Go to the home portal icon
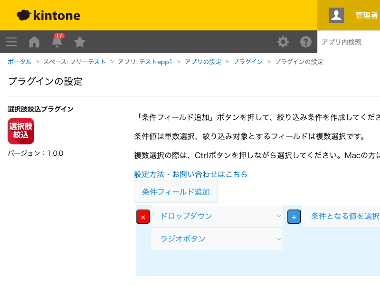The height and width of the screenshot is (285, 380). (34, 42)
